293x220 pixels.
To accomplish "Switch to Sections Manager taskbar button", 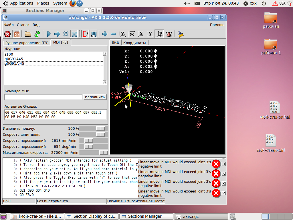I will point(146,217).
